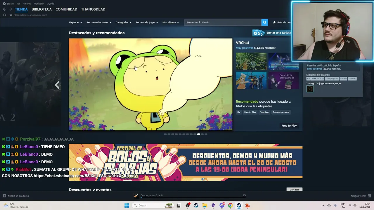Open the featured VRChat frog artwork
Screen dimensions: 374x210
pyautogui.click(x=150, y=84)
